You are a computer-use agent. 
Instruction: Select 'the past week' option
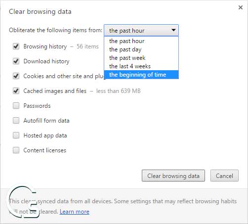tap(141, 58)
